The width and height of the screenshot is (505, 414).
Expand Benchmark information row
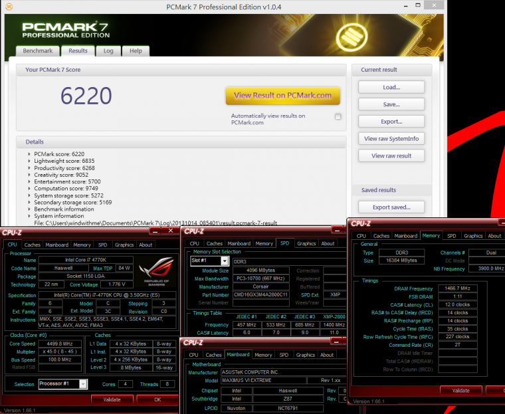(x=29, y=209)
